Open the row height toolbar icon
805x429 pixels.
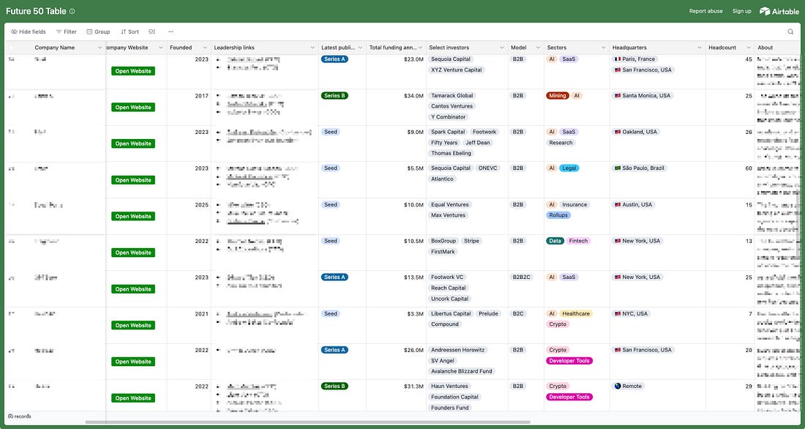pos(152,32)
